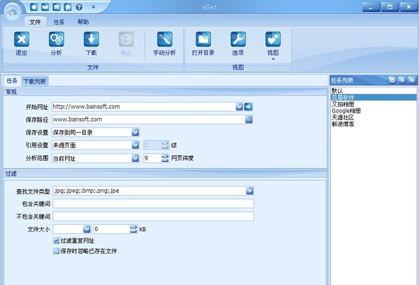Adjust the 文件大小 KB spinner arrows
Image resolution: width=419 pixels, height=285 pixels.
click(133, 229)
